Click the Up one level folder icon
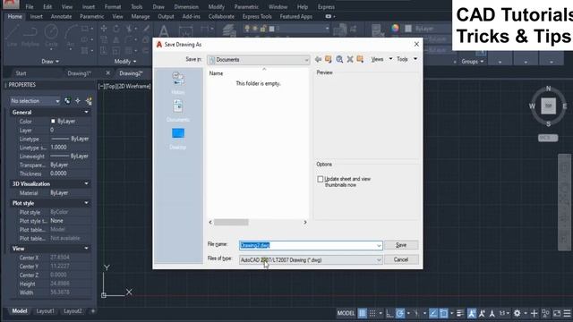The width and height of the screenshot is (573, 322). pyautogui.click(x=329, y=59)
